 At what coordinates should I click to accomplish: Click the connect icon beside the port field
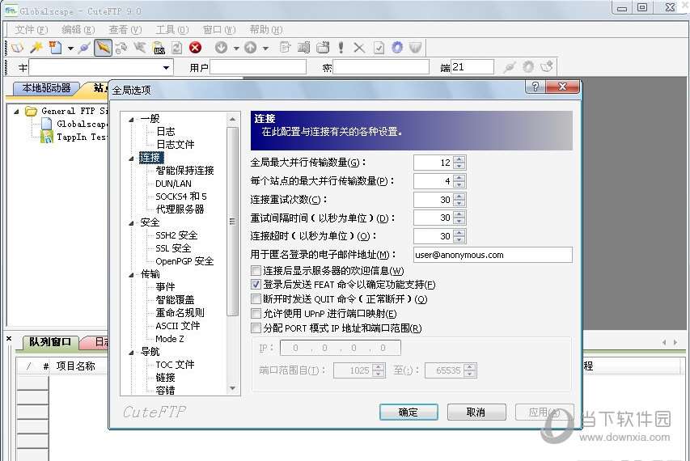pos(510,67)
